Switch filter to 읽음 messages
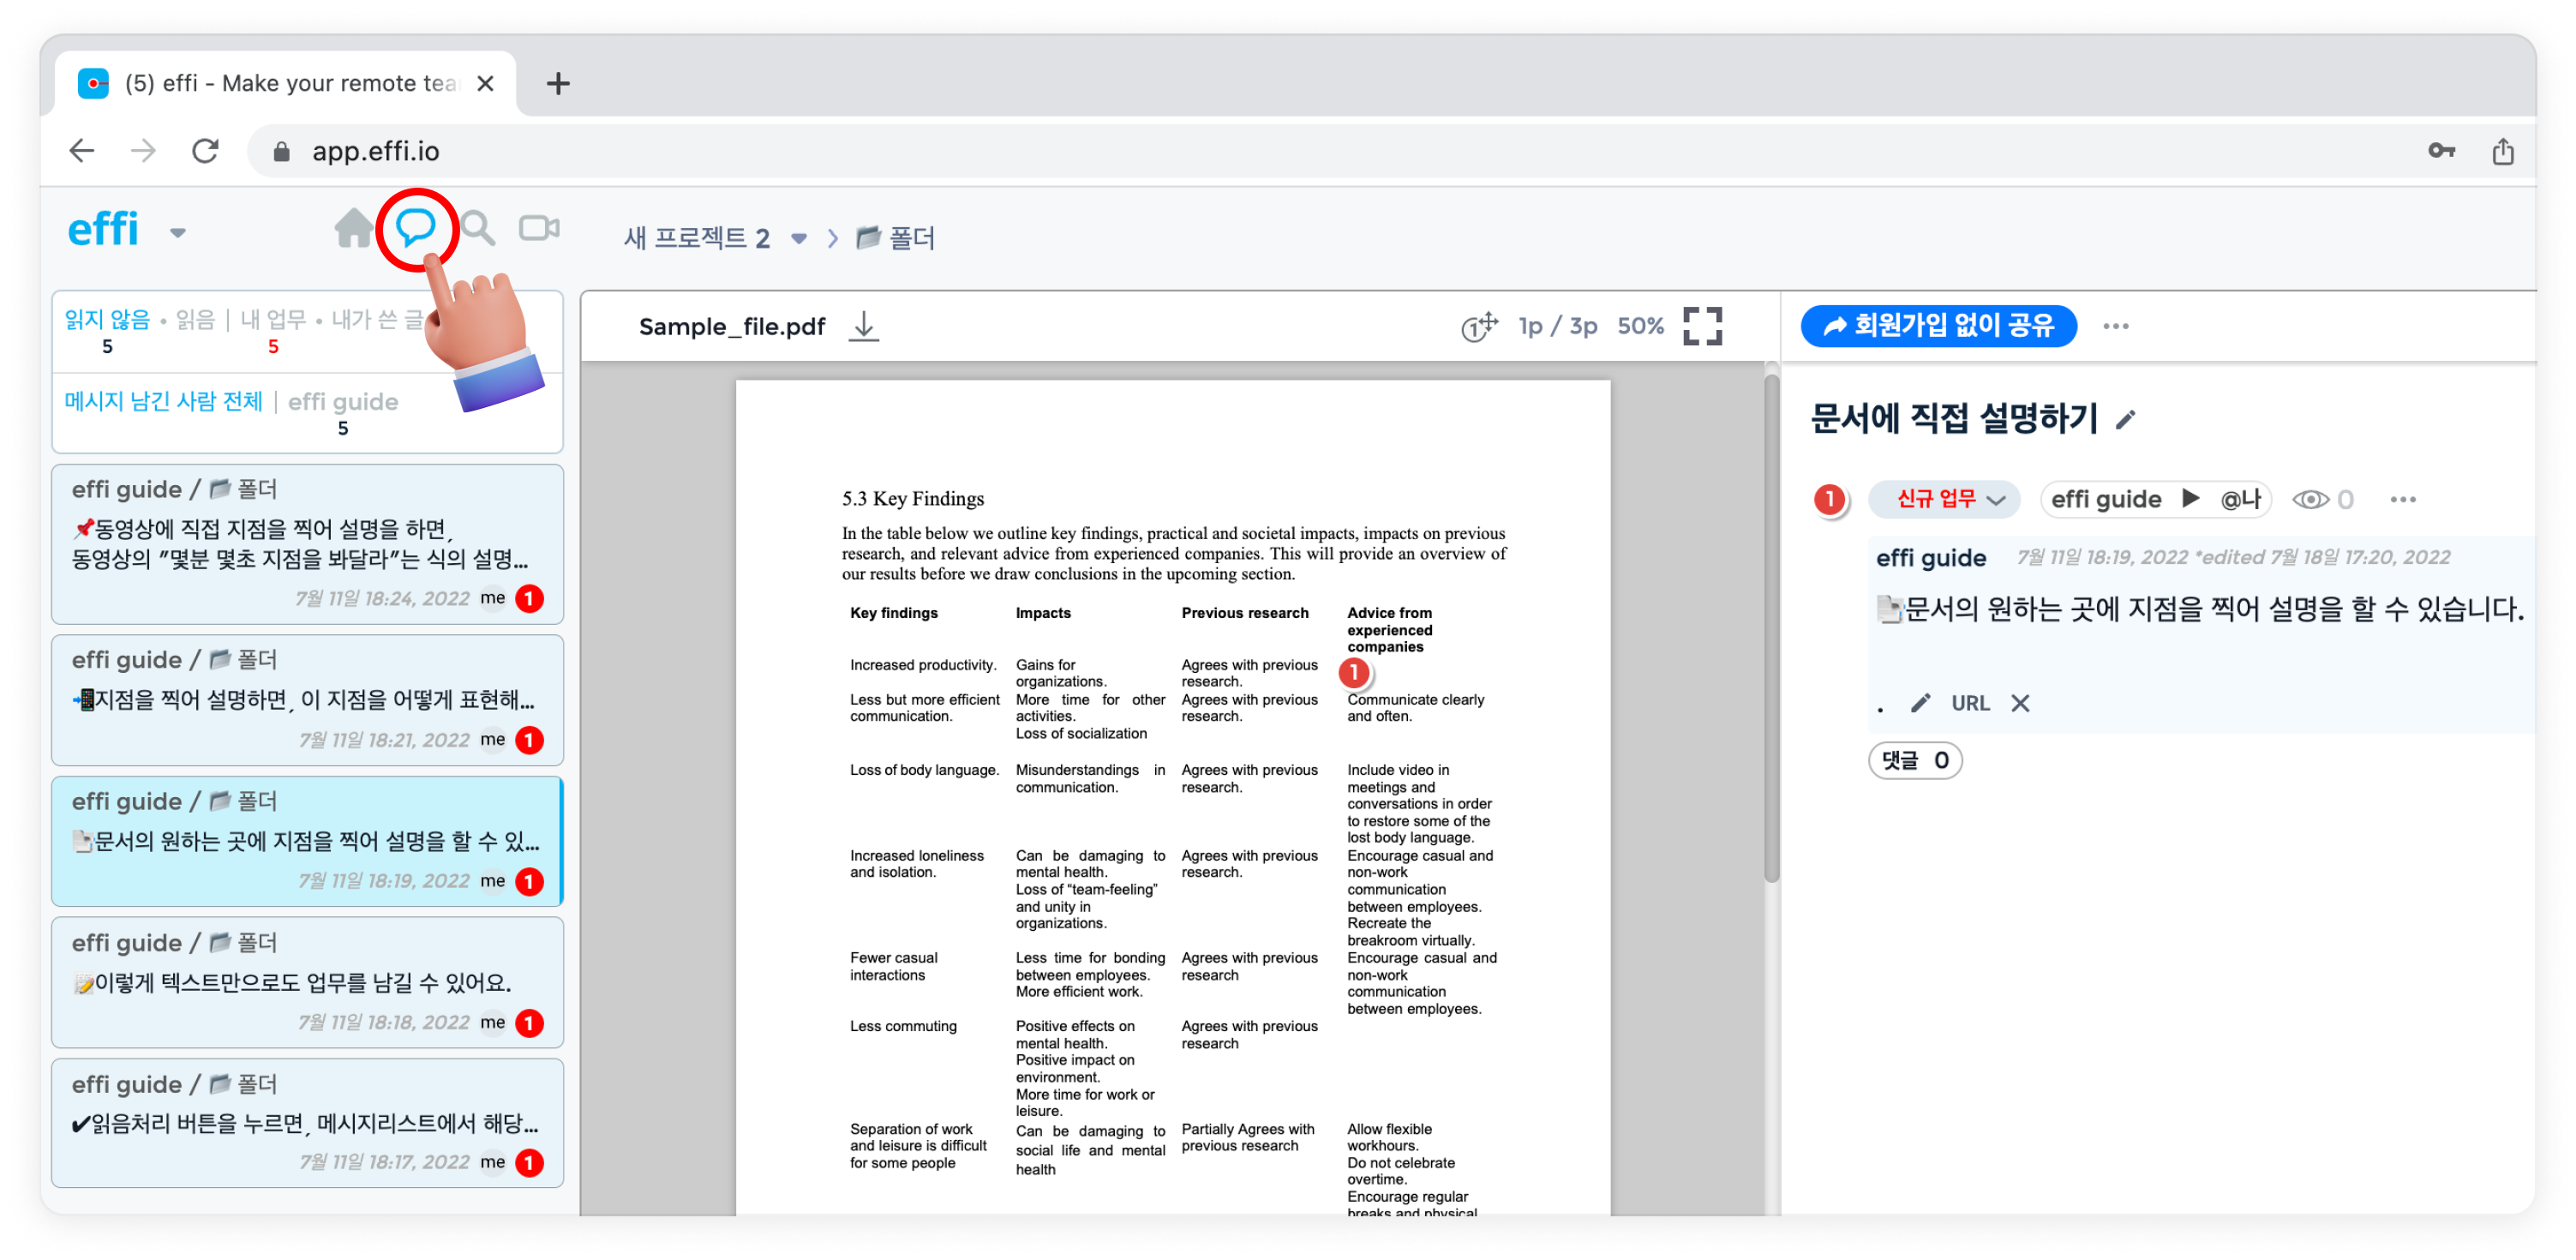 (x=195, y=320)
